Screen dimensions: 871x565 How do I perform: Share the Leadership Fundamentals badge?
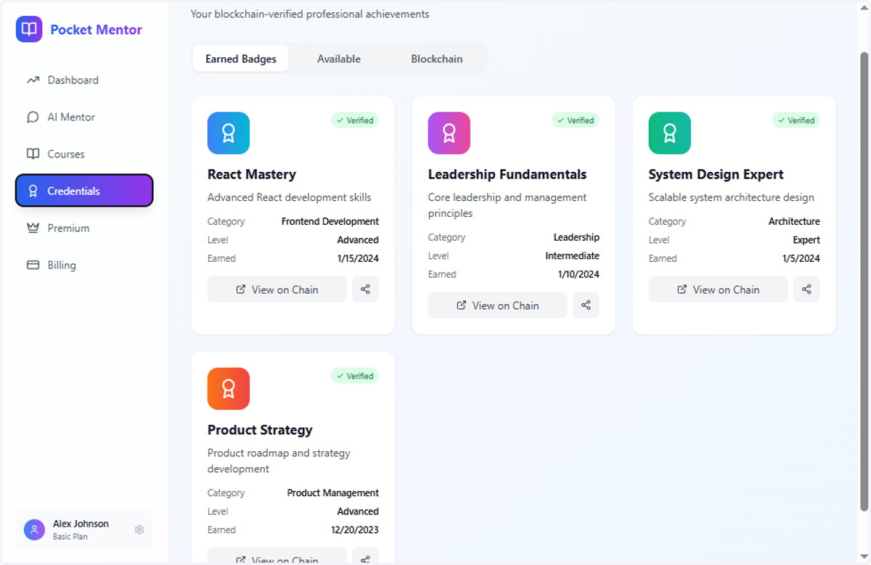point(586,305)
